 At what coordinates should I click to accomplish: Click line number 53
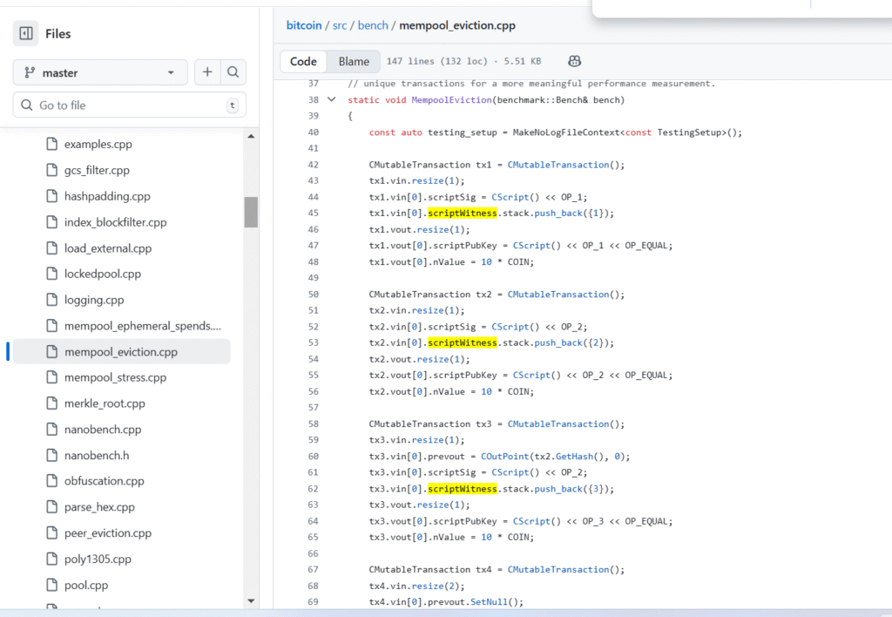coord(313,342)
